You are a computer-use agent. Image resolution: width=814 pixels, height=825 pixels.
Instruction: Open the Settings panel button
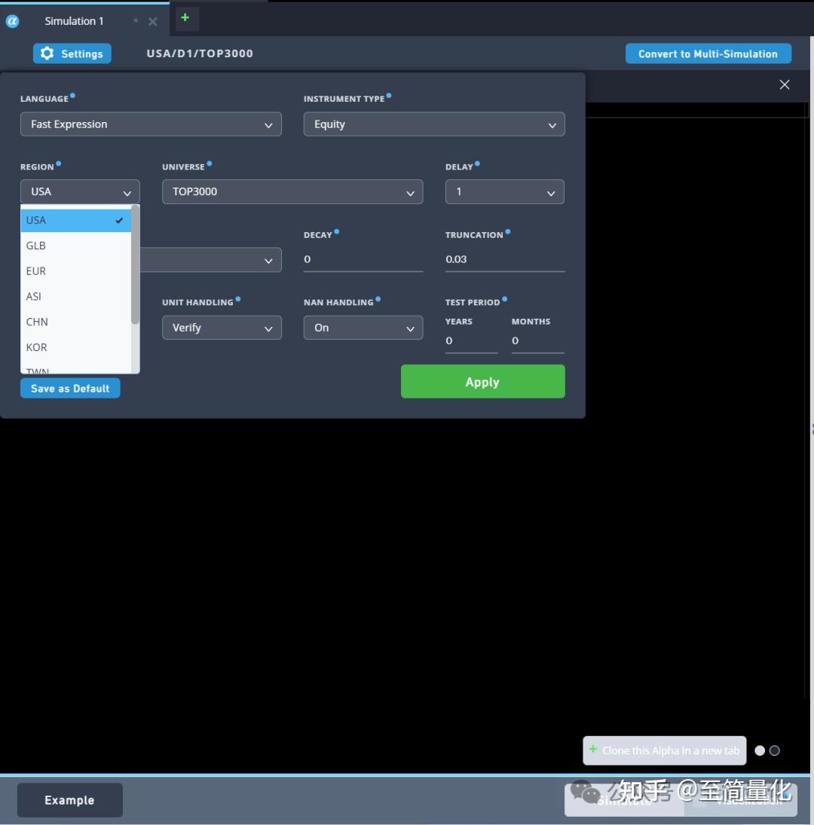click(72, 53)
